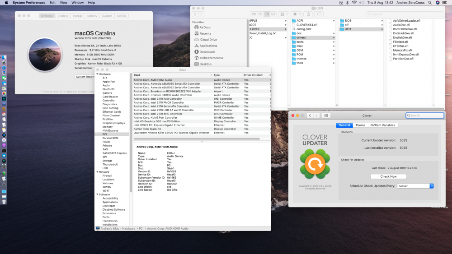The width and height of the screenshot is (452, 254).
Task: Click the System Report button
Action: coord(85,77)
